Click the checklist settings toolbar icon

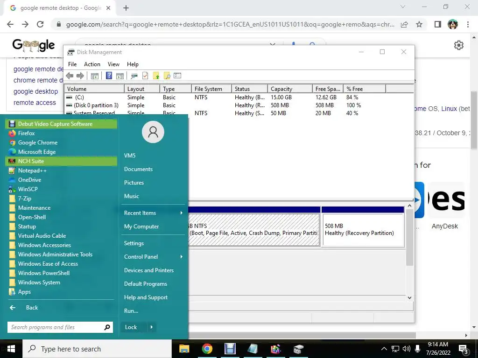(x=177, y=76)
